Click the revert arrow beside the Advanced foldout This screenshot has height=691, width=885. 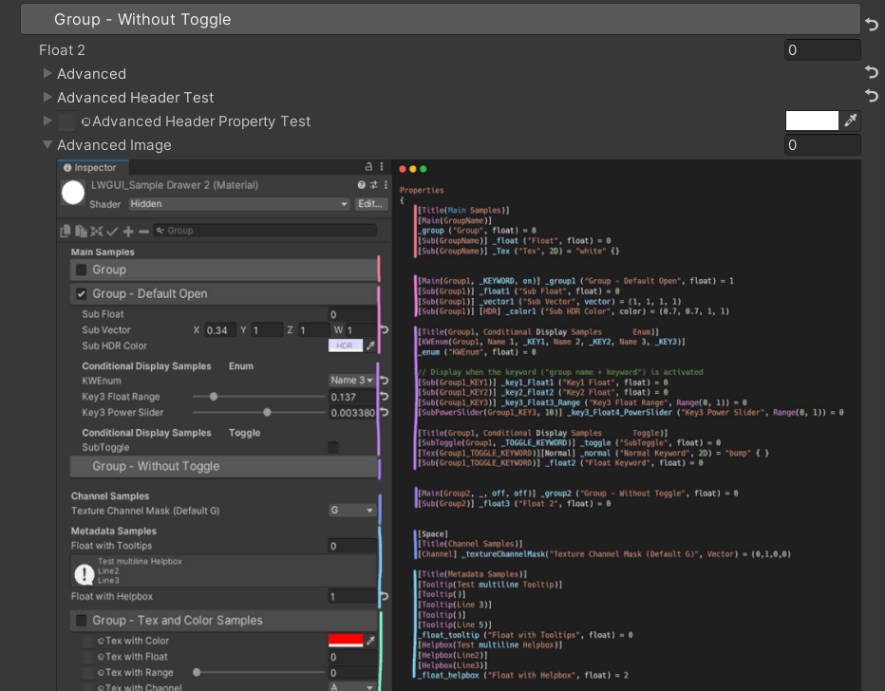tap(871, 73)
